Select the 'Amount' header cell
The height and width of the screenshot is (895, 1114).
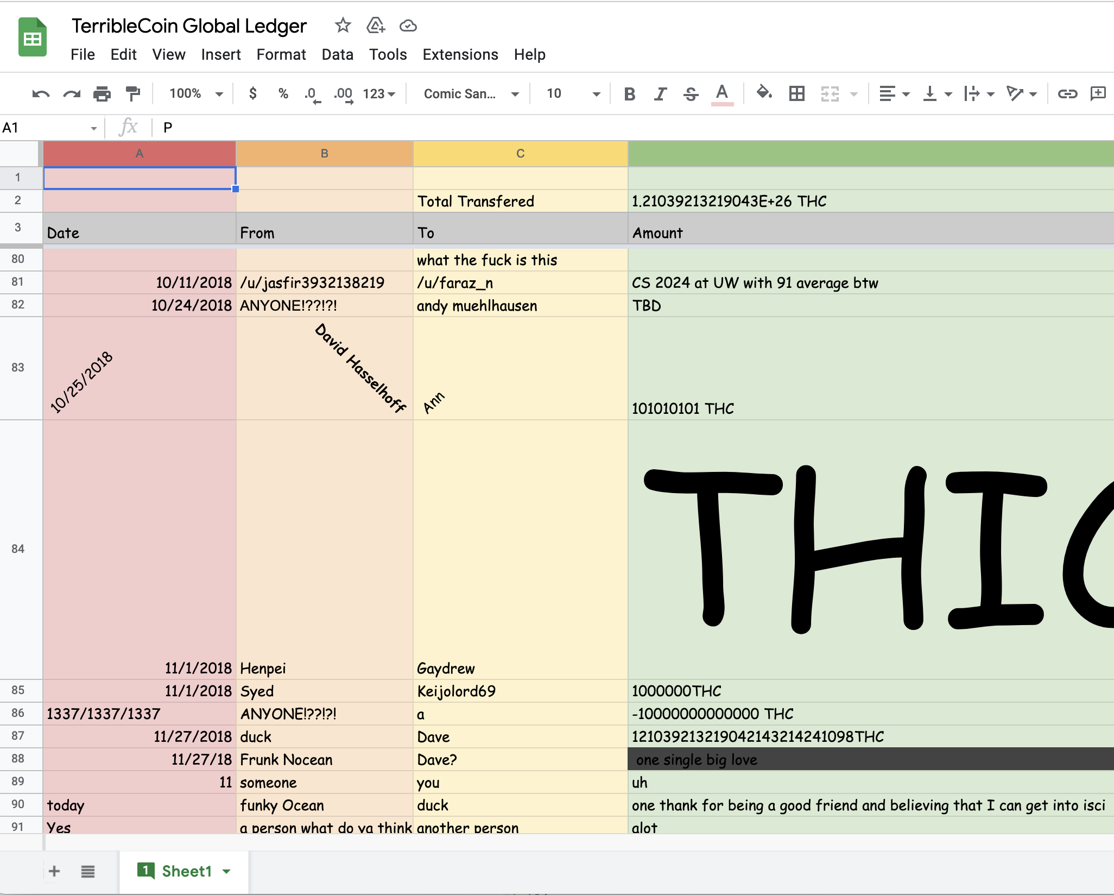click(x=871, y=229)
